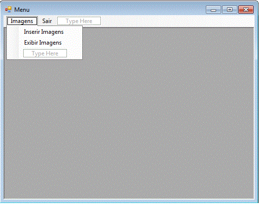The width and height of the screenshot is (259, 205).
Task: Open the Imagens menu
Action: coord(22,21)
